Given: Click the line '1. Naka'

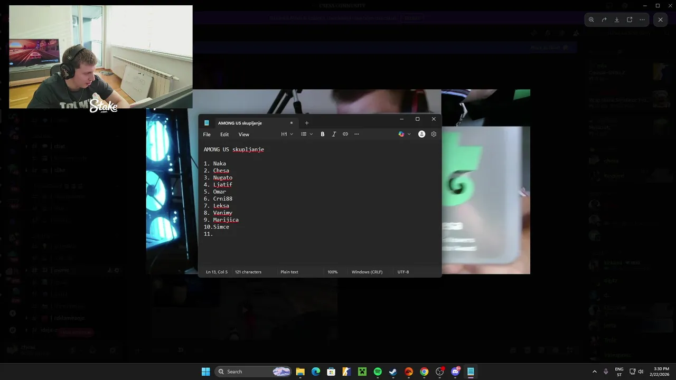Looking at the screenshot, I should (215, 164).
